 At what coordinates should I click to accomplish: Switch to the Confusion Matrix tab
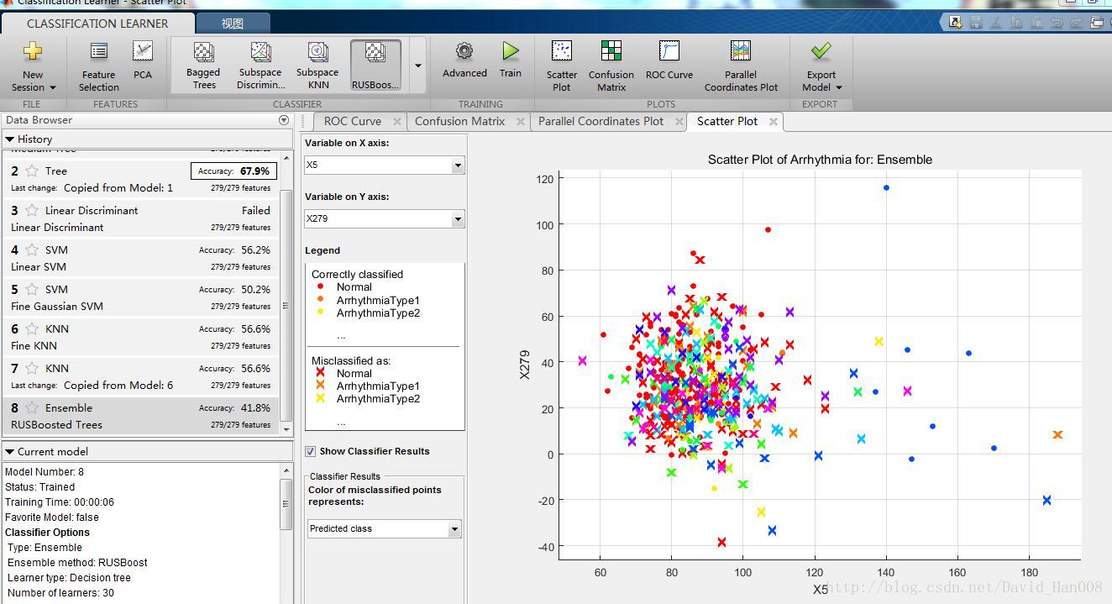coord(460,121)
